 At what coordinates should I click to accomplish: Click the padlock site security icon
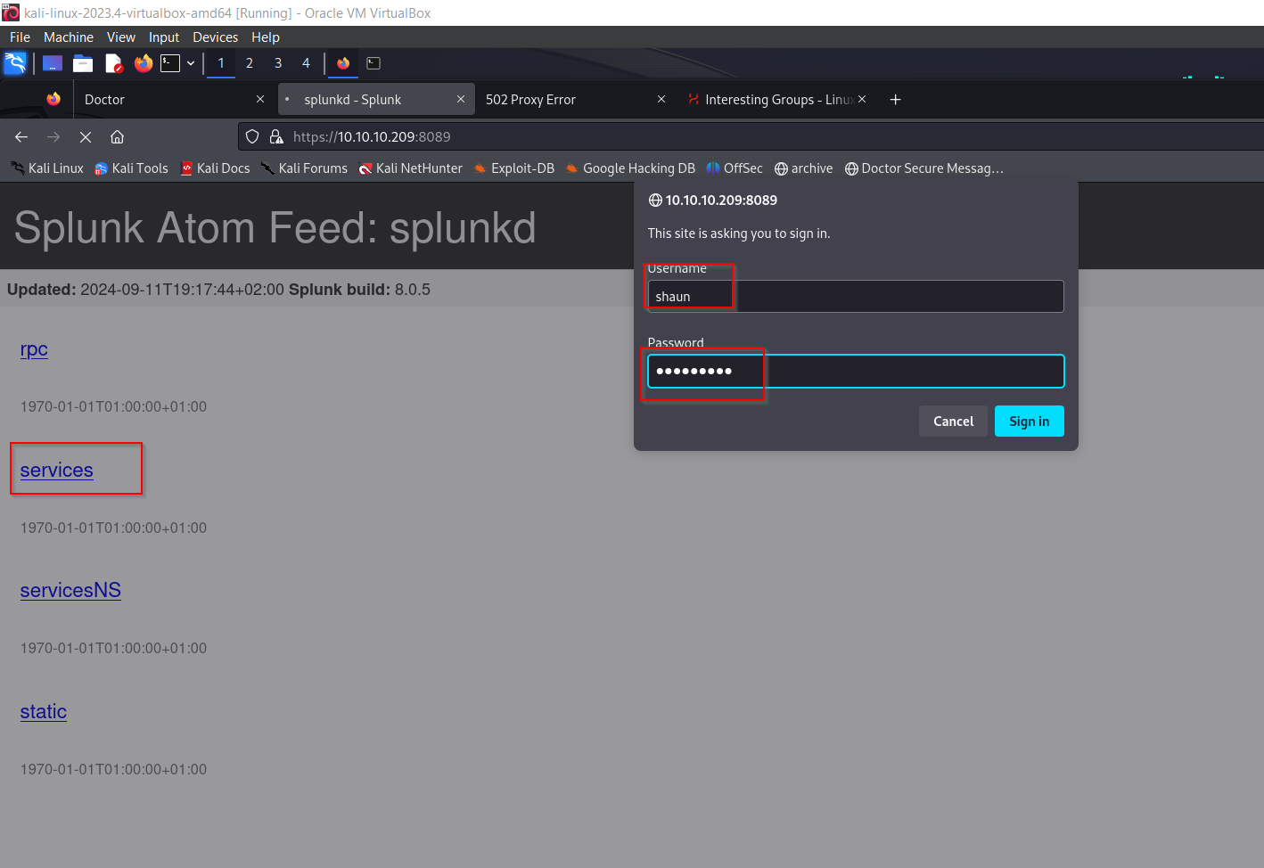point(276,137)
